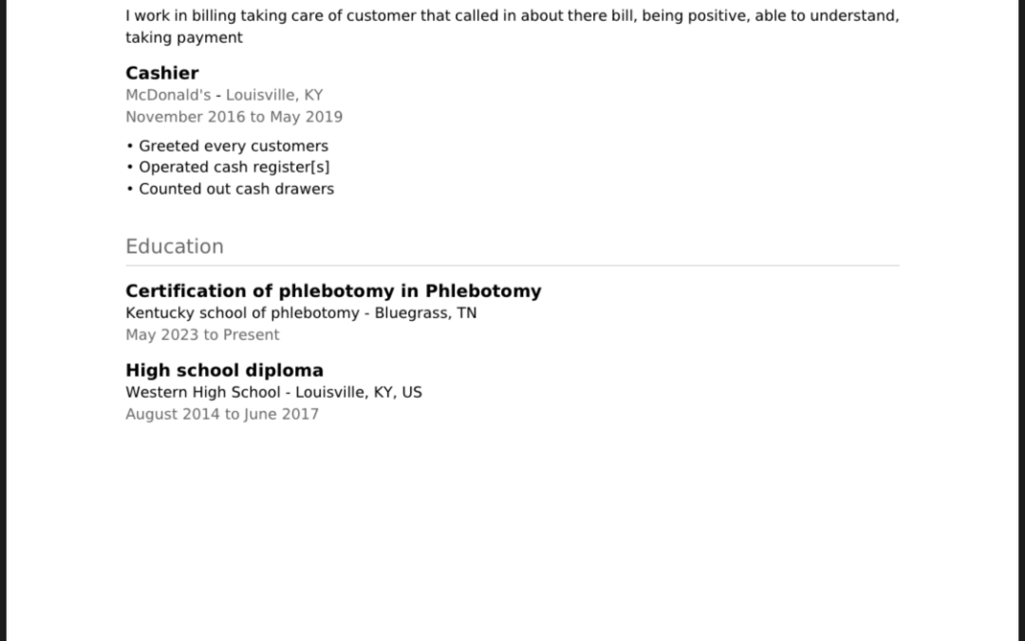Screen dimensions: 1025x641
Task: Select the McDonald's employer name
Action: (x=168, y=95)
